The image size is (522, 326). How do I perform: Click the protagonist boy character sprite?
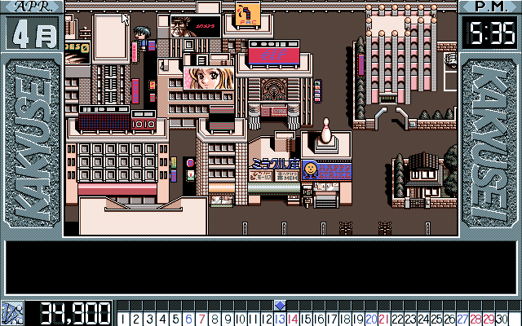coord(143,38)
